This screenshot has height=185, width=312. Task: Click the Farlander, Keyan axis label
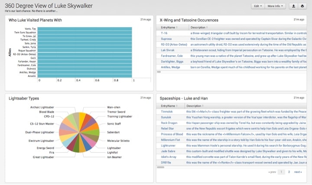tap(27, 61)
